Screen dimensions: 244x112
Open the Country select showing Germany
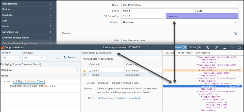point(180,22)
